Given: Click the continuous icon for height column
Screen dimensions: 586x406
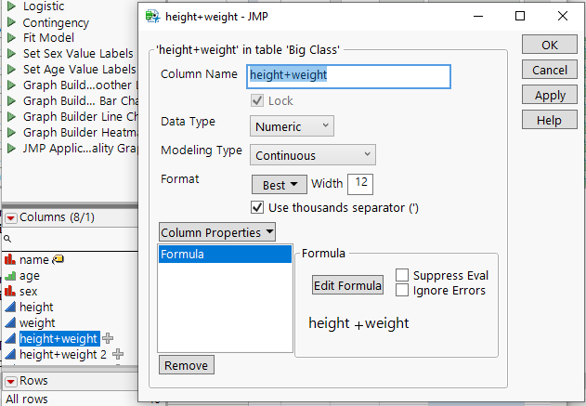Looking at the screenshot, I should [10, 308].
